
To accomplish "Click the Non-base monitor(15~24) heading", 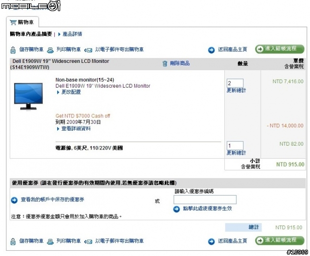I will tap(85, 80).
